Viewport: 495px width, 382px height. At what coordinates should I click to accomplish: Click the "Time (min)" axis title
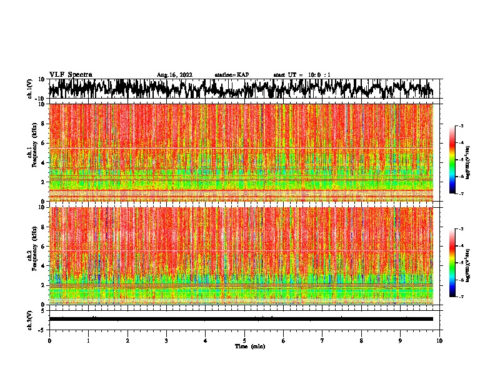tap(250, 346)
